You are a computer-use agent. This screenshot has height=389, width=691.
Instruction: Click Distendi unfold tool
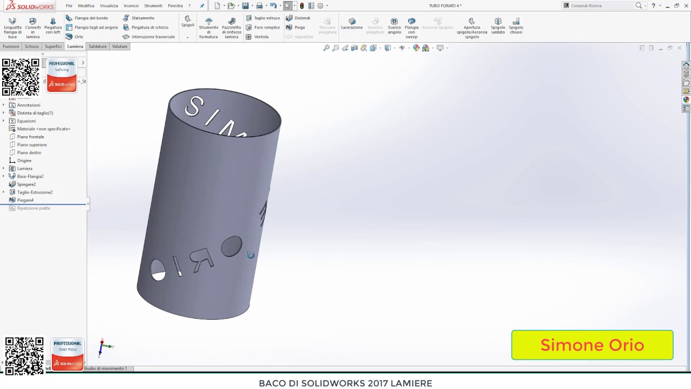click(x=298, y=18)
